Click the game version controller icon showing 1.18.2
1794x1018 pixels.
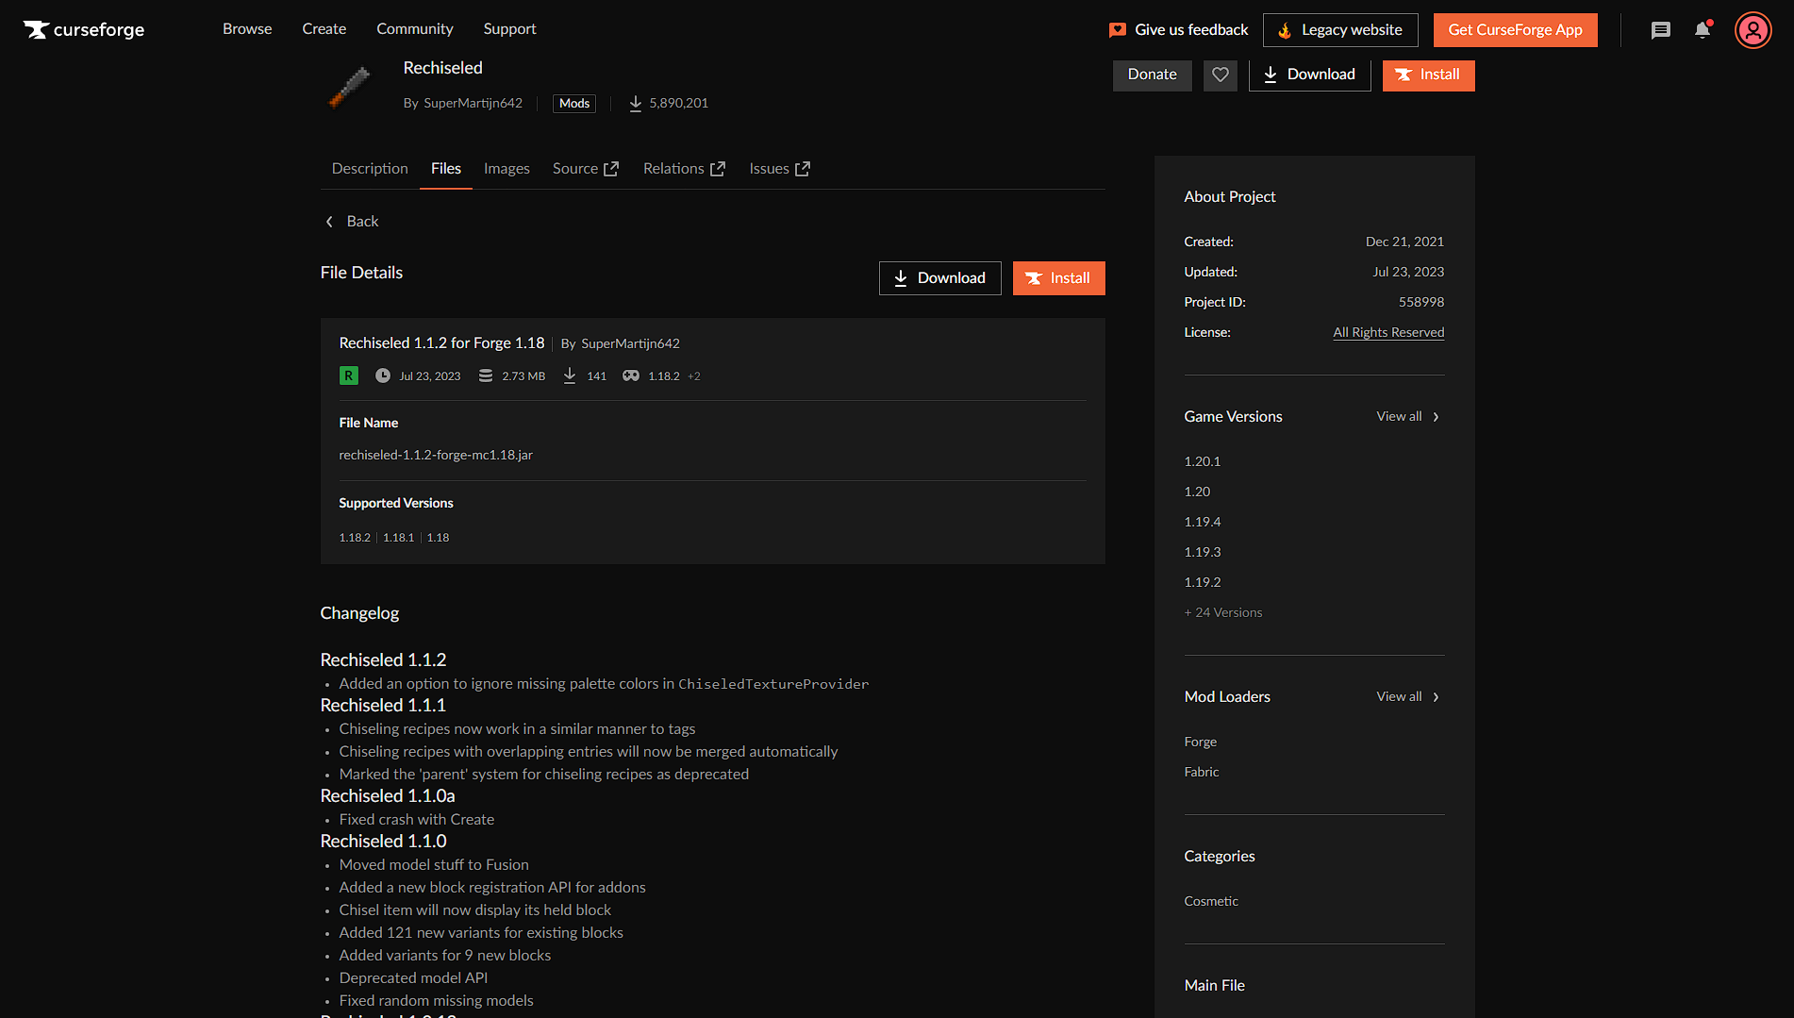(x=630, y=375)
